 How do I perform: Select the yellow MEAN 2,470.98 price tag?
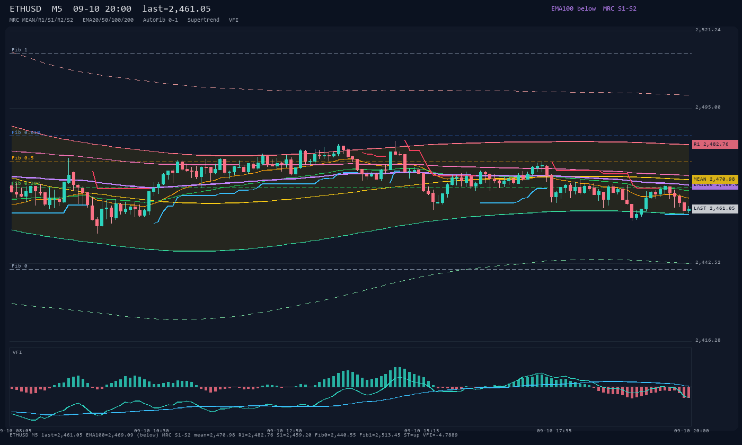[715, 179]
